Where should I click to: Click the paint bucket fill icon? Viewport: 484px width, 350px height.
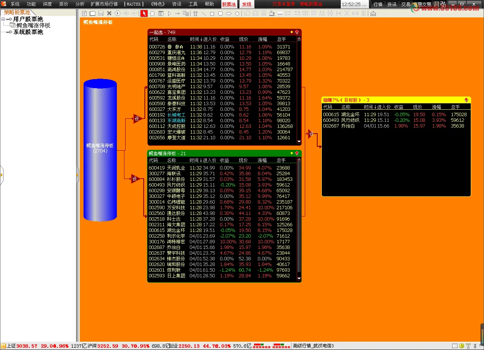[x=272, y=13]
